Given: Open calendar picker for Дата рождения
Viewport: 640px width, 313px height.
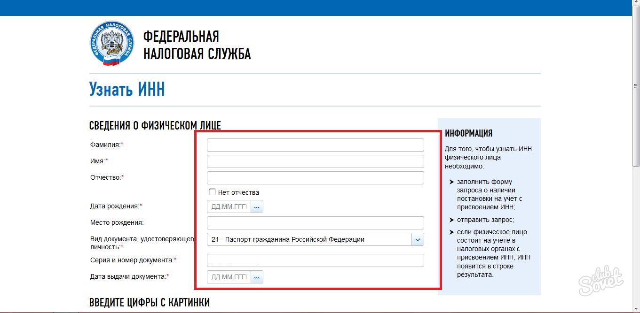Looking at the screenshot, I should point(257,206).
